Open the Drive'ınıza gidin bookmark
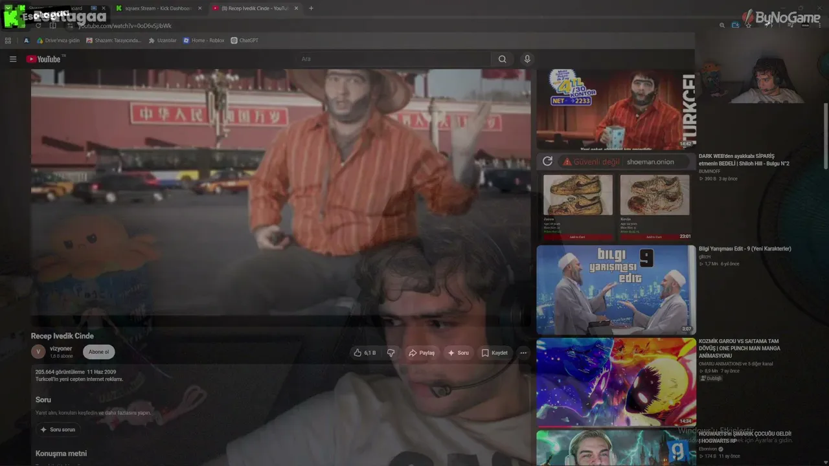 (58, 40)
